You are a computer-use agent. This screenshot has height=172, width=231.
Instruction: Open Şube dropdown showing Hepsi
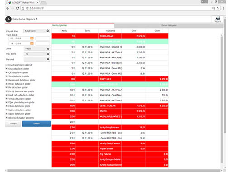point(37,49)
